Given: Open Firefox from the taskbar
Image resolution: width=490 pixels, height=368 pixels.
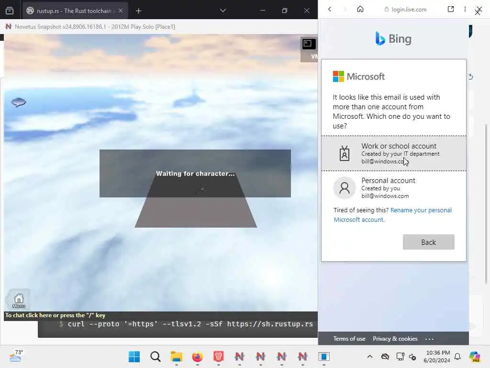Looking at the screenshot, I should (197, 356).
